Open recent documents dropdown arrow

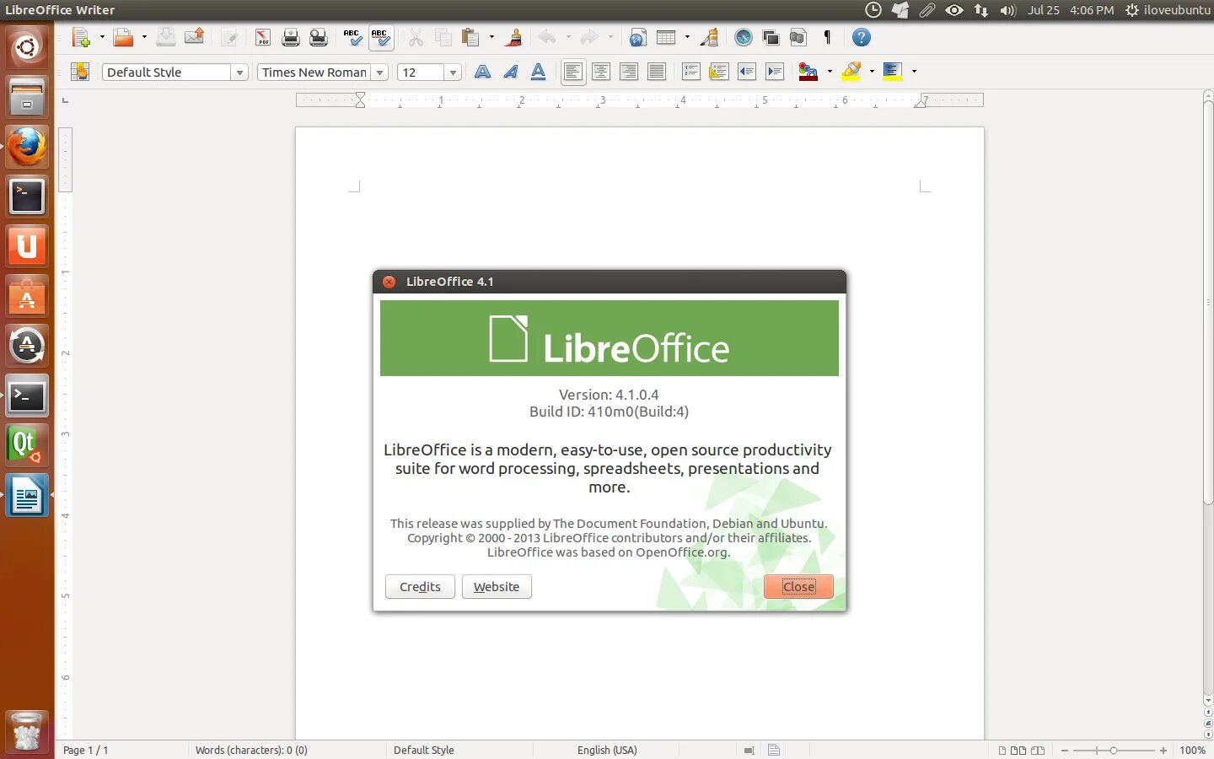(x=144, y=37)
